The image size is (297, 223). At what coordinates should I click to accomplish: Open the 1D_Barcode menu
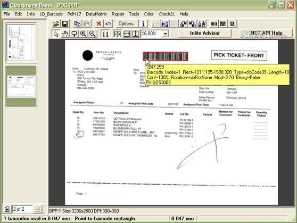coord(51,14)
